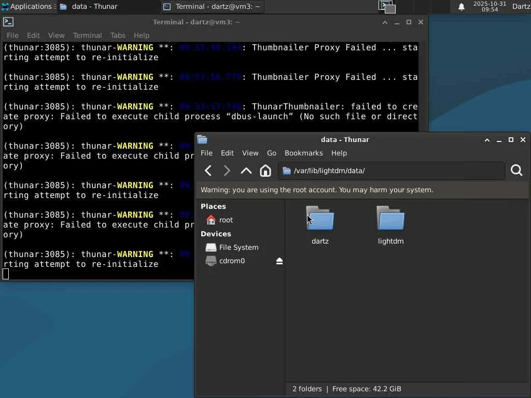Click the 'dbus-launch' text in the terminal output
The width and height of the screenshot is (531, 398).
coord(260,117)
